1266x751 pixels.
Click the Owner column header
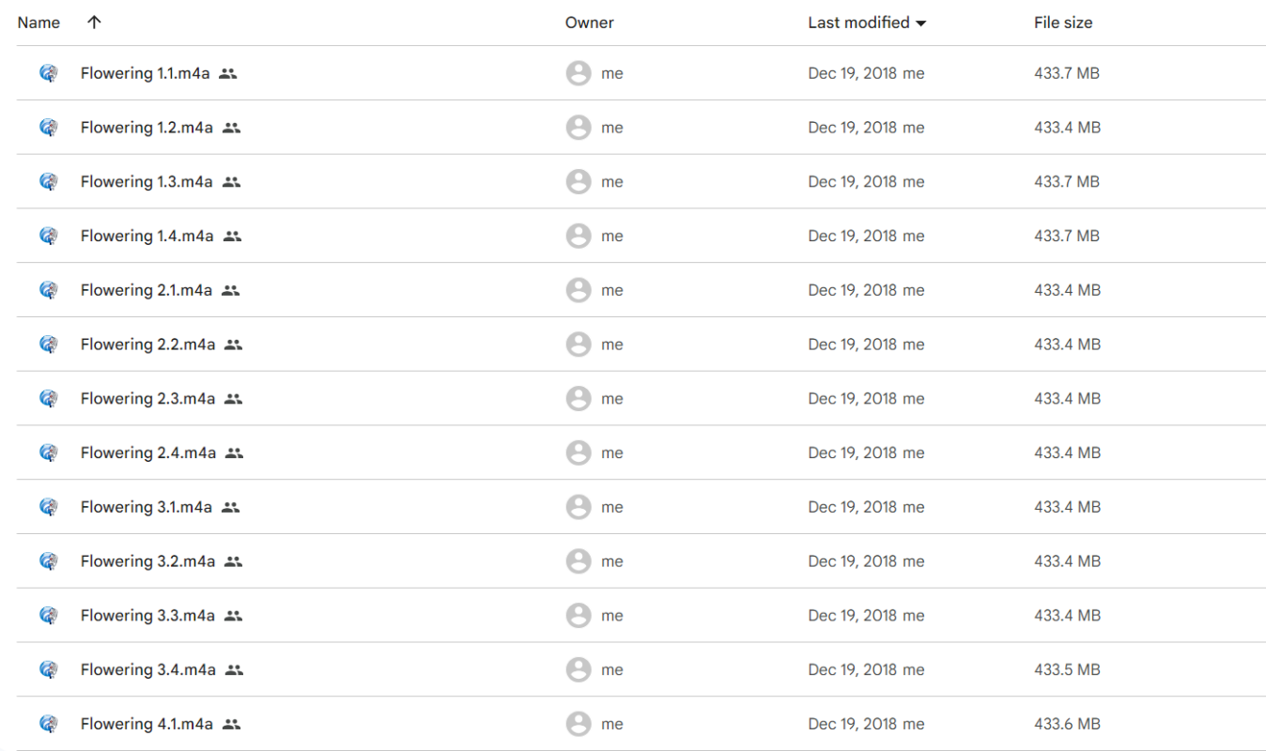(589, 23)
